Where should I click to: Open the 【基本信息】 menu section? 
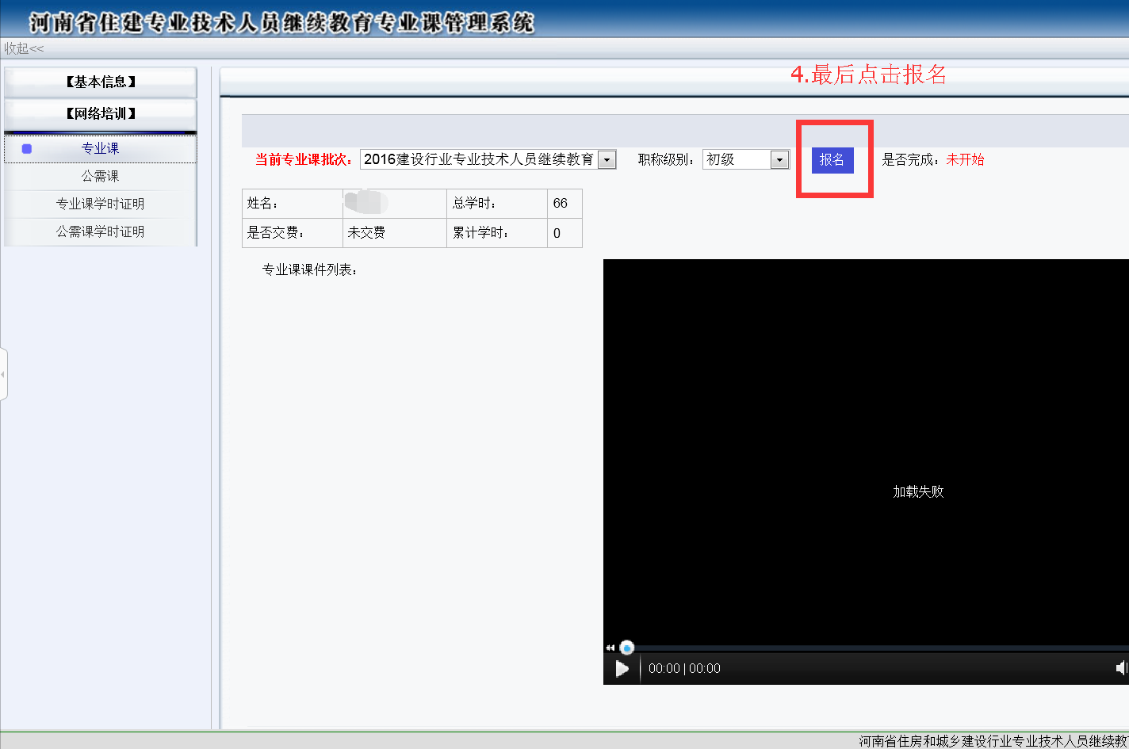[101, 82]
